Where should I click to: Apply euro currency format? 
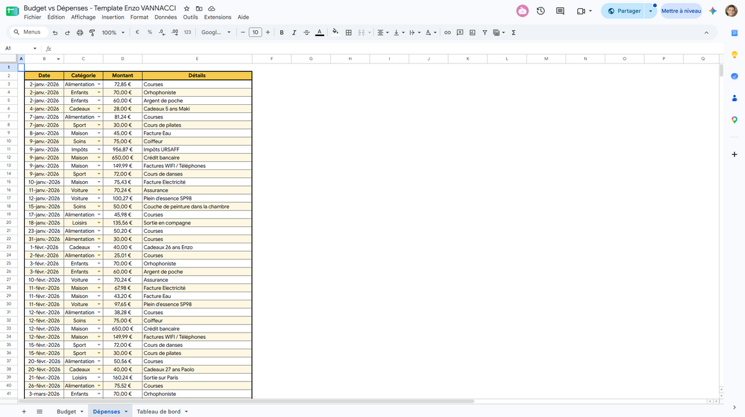click(x=137, y=32)
